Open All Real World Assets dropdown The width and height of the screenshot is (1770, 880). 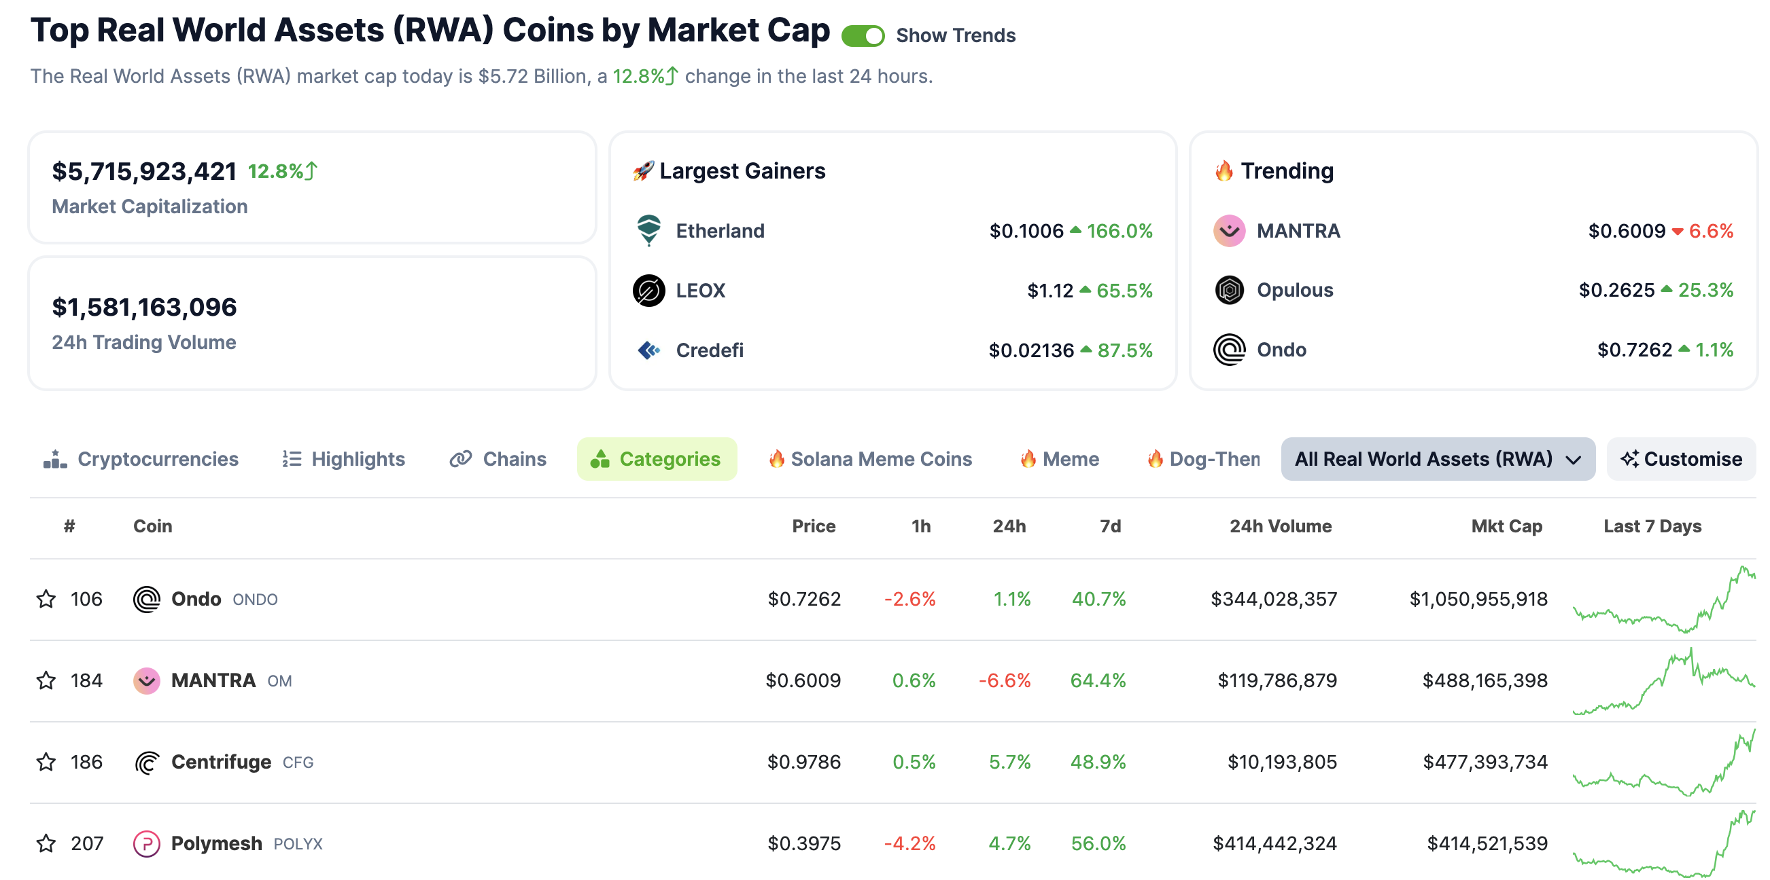point(1438,459)
